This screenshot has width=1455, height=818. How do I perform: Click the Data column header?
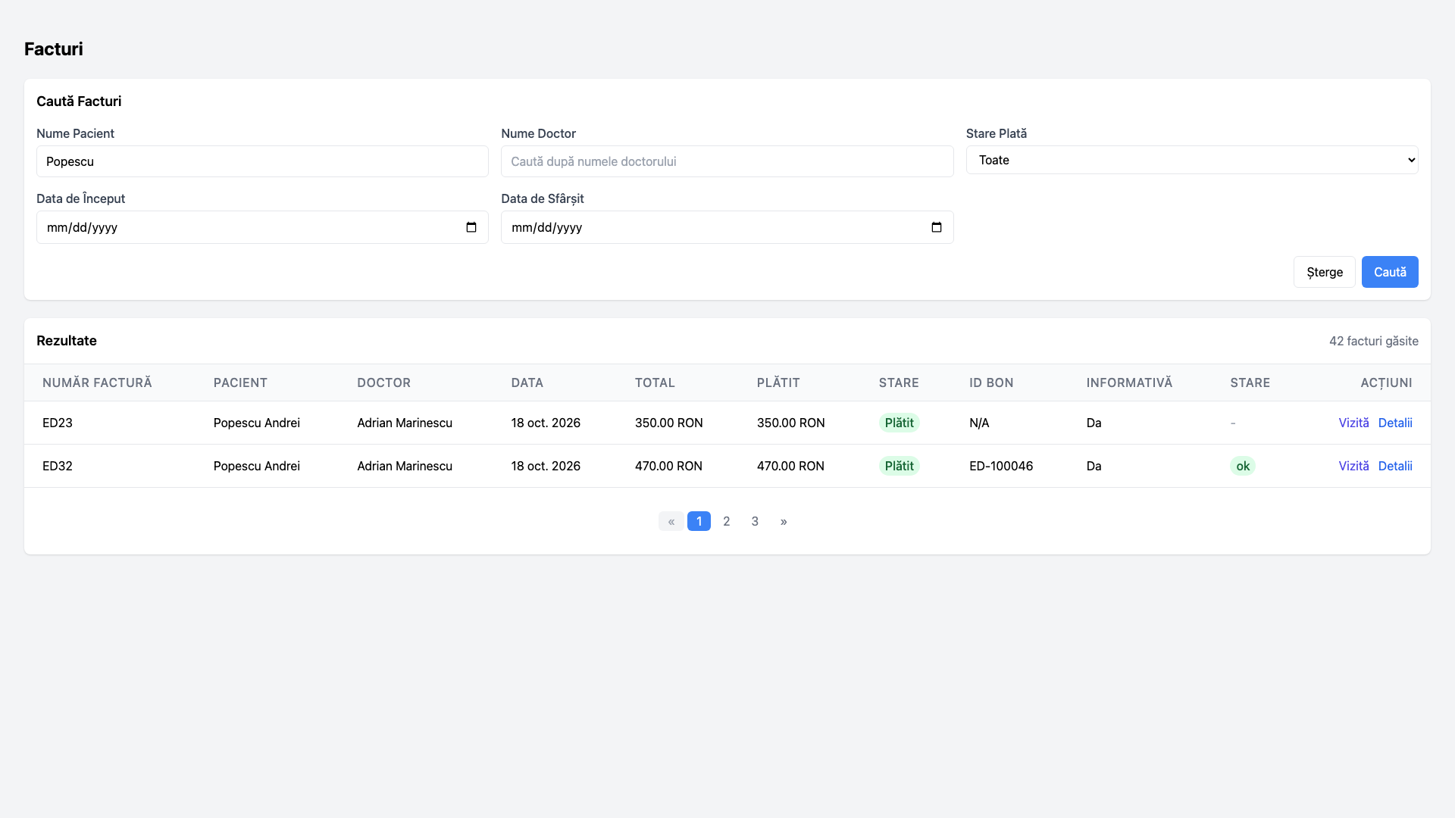[x=527, y=382]
